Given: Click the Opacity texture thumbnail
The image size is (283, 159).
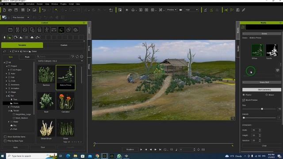Looking at the screenshot, I should coord(272,50).
